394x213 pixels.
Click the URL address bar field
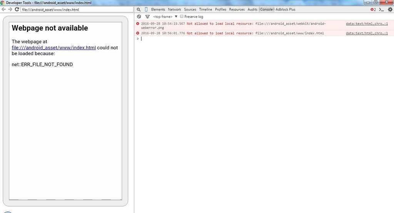(x=77, y=10)
